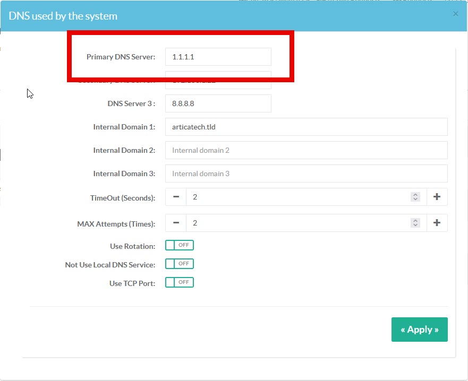
Task: Click MAX Attempts spinner arrows
Action: (415, 223)
